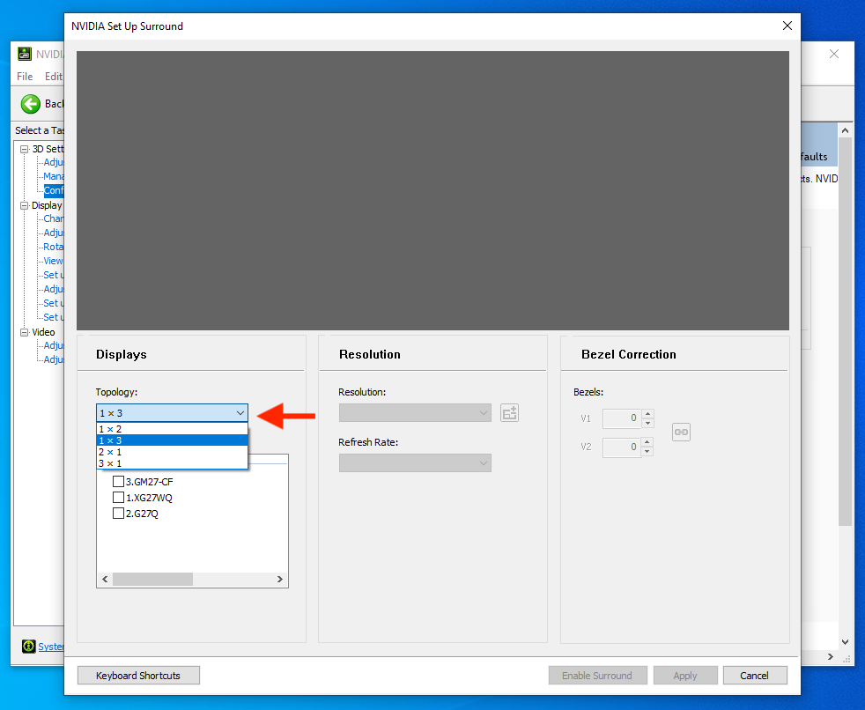This screenshot has width=865, height=710.
Task: Click the Apply button
Action: pyautogui.click(x=685, y=676)
